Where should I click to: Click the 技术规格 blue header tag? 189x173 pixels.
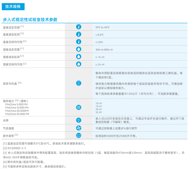[13, 7]
